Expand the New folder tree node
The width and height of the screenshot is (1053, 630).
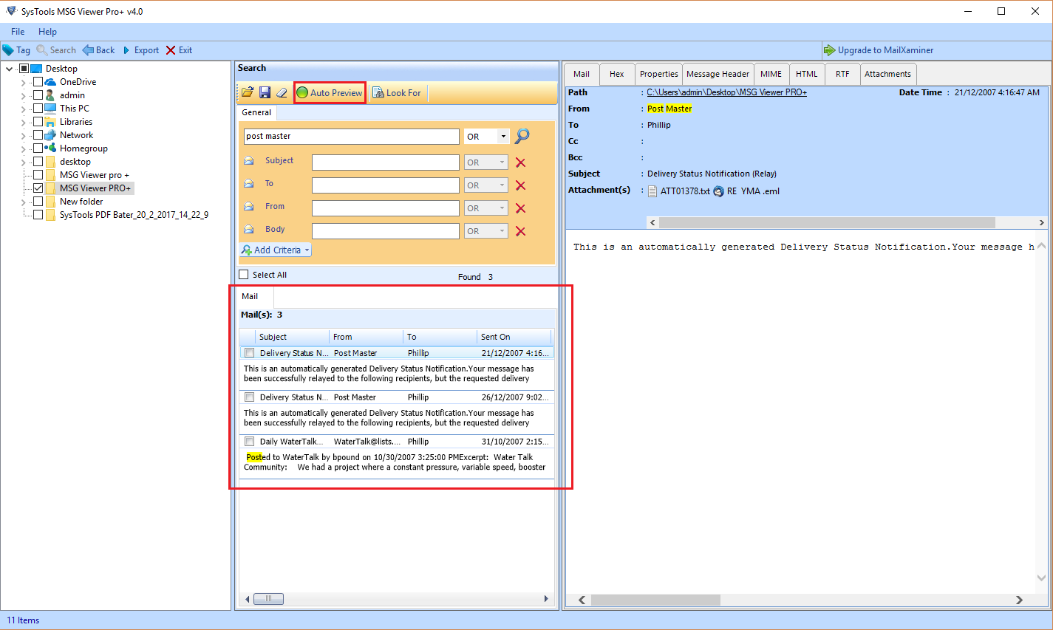(x=24, y=202)
